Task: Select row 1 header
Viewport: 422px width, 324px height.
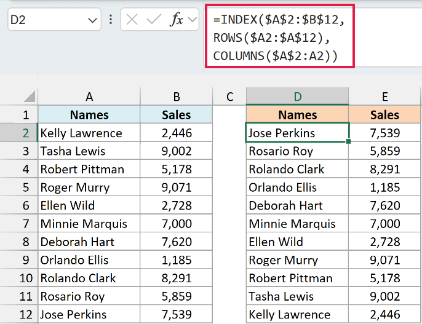Action: click(19, 115)
